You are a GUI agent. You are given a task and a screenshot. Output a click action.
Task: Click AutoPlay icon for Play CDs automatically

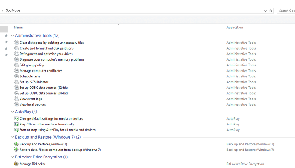(x=17, y=124)
